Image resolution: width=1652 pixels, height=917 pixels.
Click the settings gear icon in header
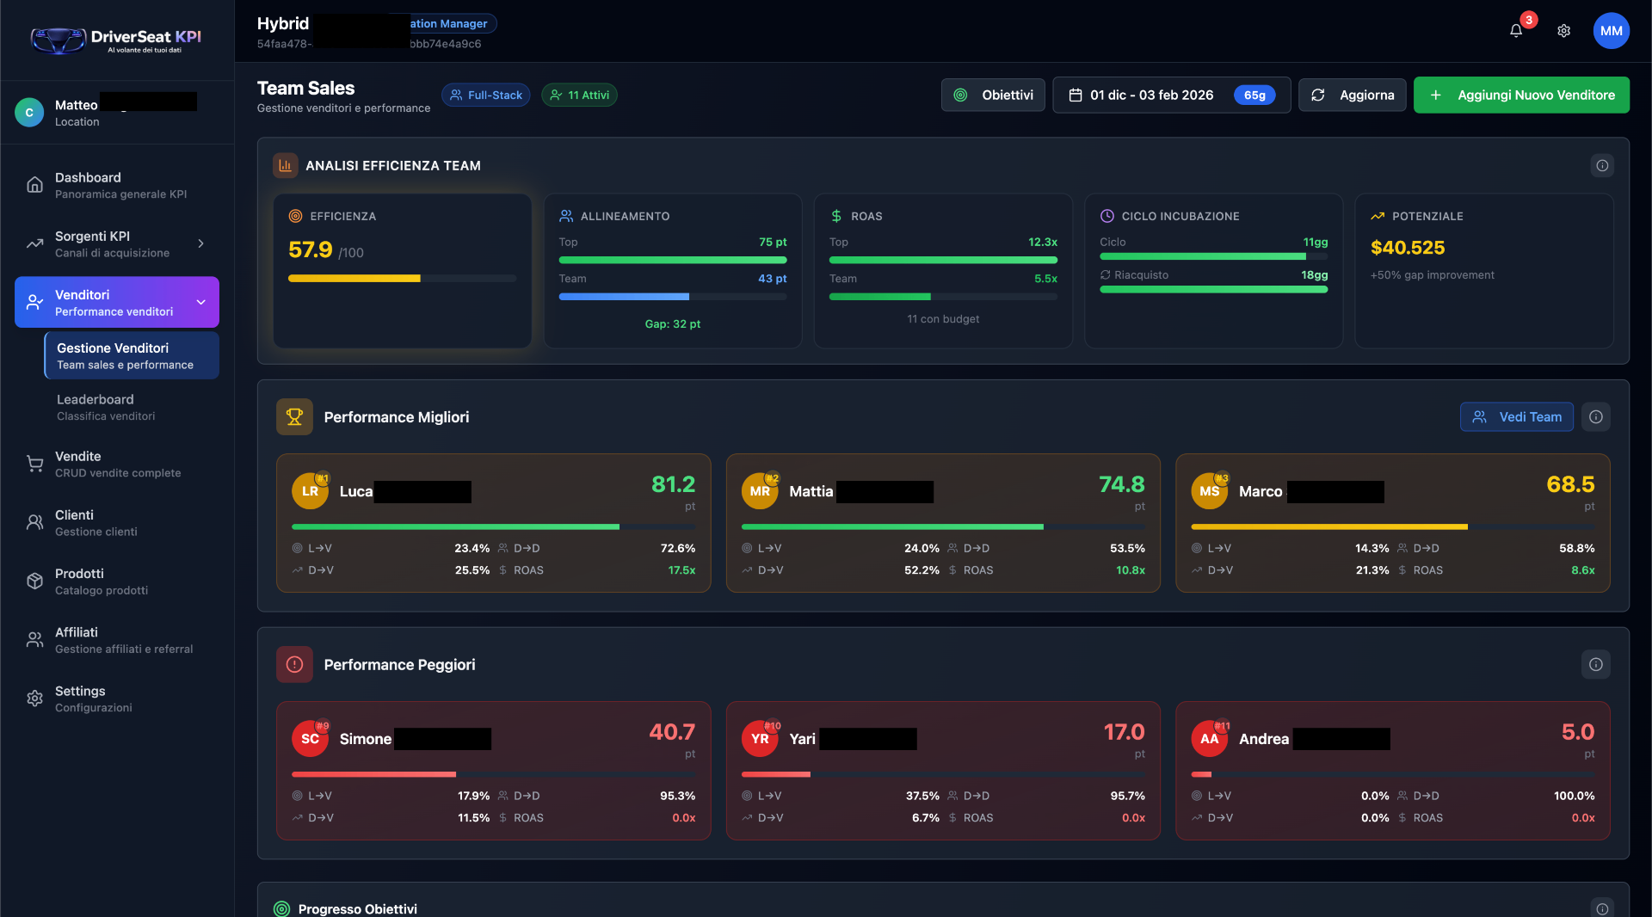pos(1563,31)
